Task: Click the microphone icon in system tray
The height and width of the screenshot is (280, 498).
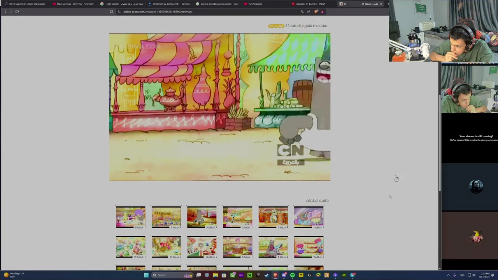Action: (454, 275)
